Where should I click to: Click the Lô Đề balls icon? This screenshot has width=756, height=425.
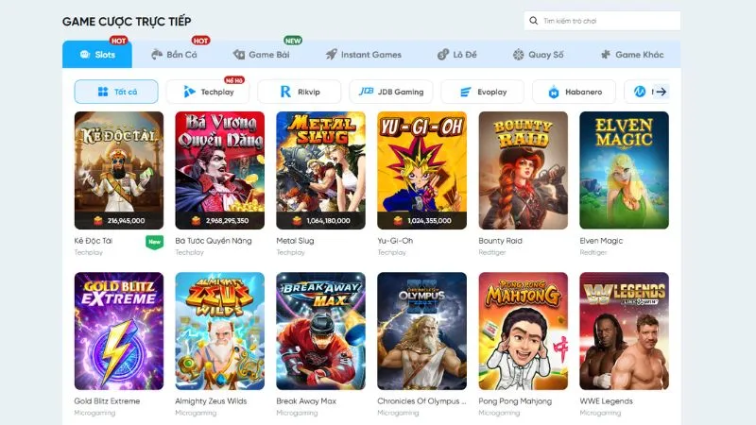pyautogui.click(x=442, y=55)
